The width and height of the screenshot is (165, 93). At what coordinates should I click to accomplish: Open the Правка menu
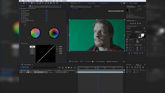click(x=26, y=1)
